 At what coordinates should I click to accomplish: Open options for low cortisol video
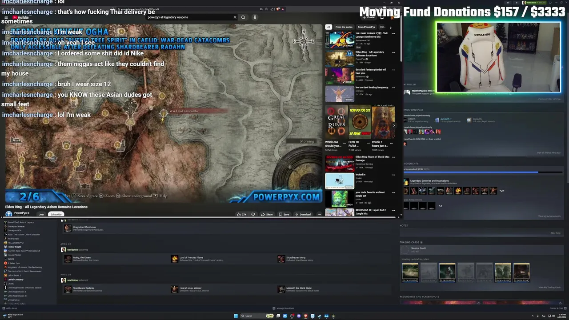pos(393,88)
